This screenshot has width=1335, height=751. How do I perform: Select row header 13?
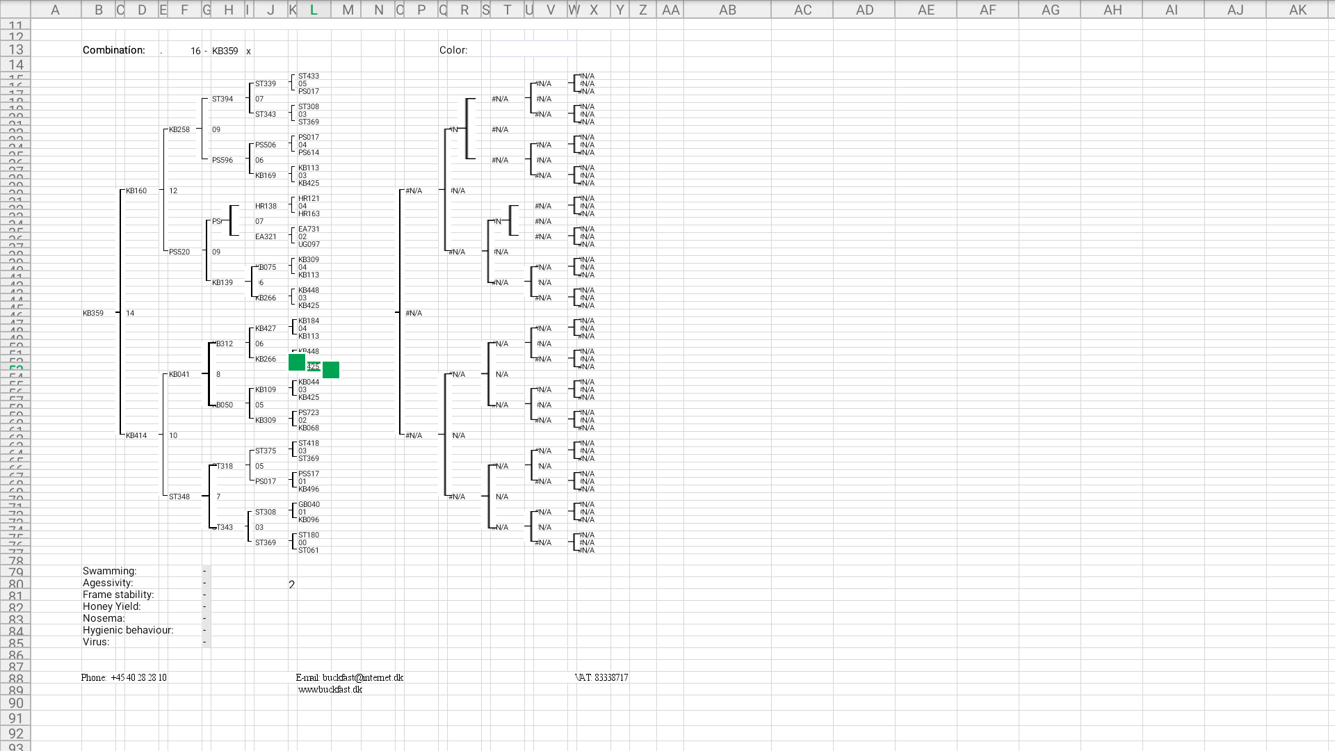[15, 49]
